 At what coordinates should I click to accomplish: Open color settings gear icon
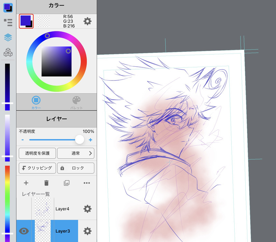(x=87, y=21)
